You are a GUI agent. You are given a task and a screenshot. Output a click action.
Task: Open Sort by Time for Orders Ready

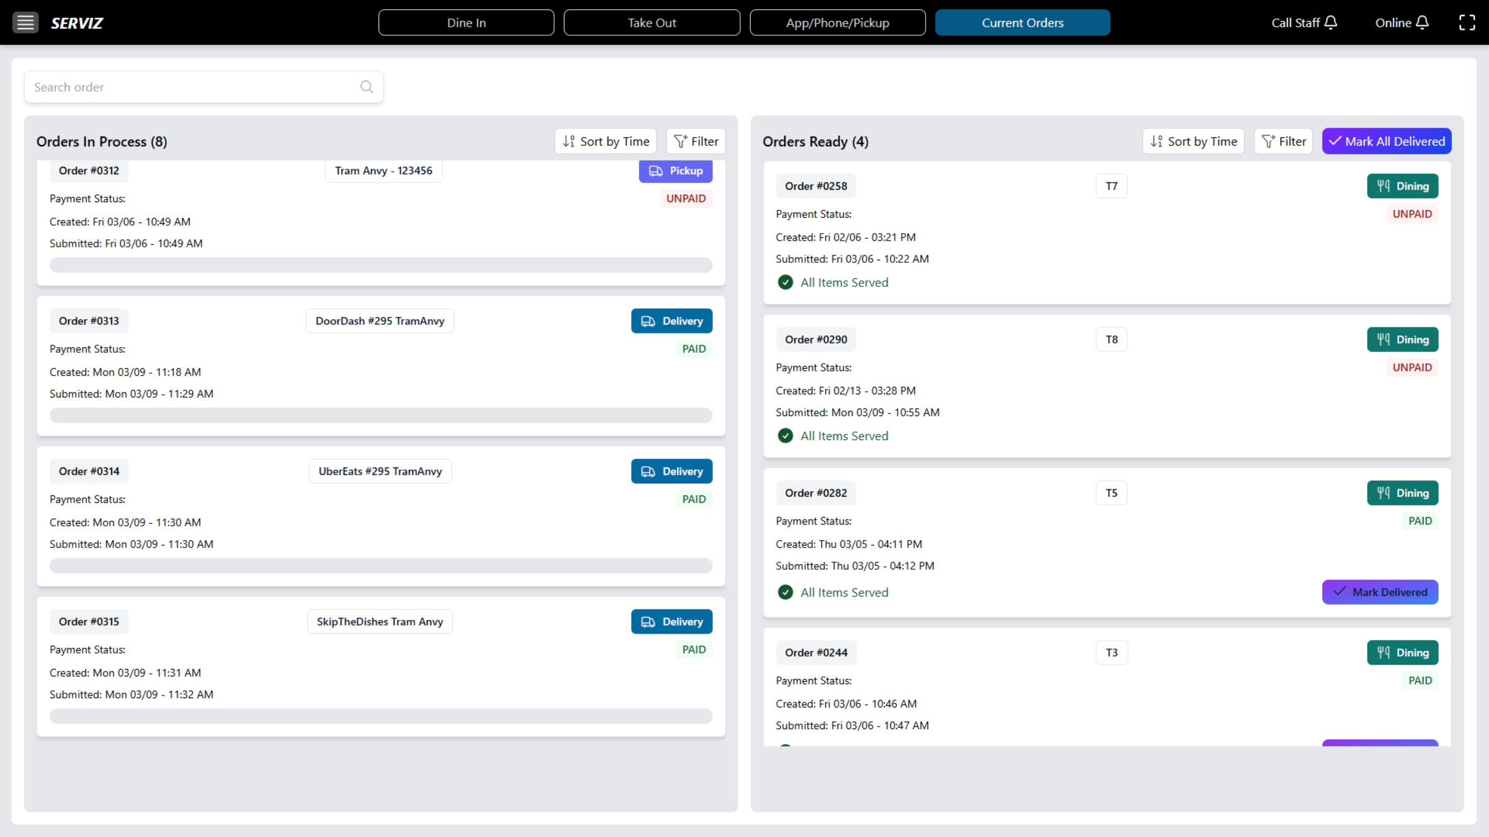coord(1192,141)
